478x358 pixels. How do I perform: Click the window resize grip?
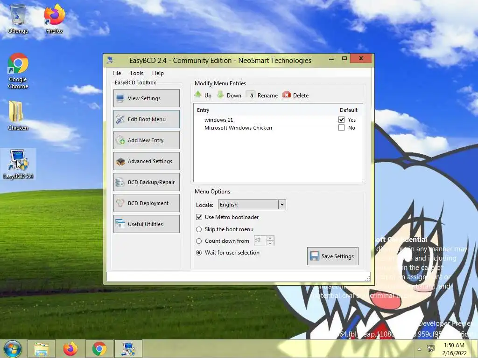367,278
